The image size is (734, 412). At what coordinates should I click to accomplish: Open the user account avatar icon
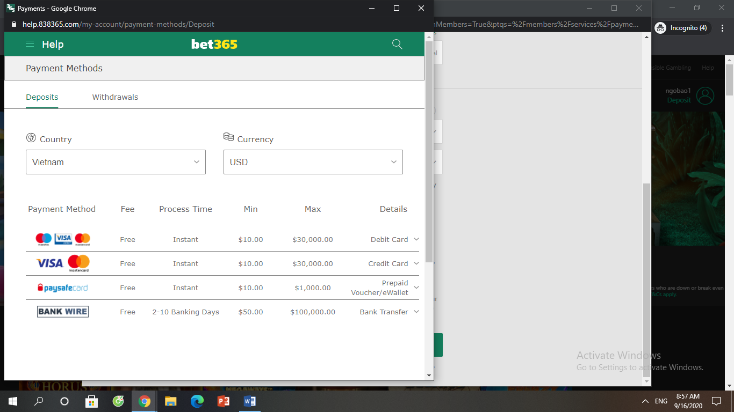tap(705, 95)
